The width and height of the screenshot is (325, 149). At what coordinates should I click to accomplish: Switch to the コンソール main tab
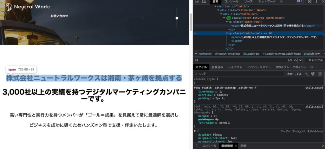231,2
